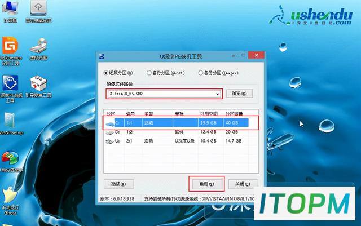
Task: Click the D: drive disk icon
Action: (x=109, y=132)
